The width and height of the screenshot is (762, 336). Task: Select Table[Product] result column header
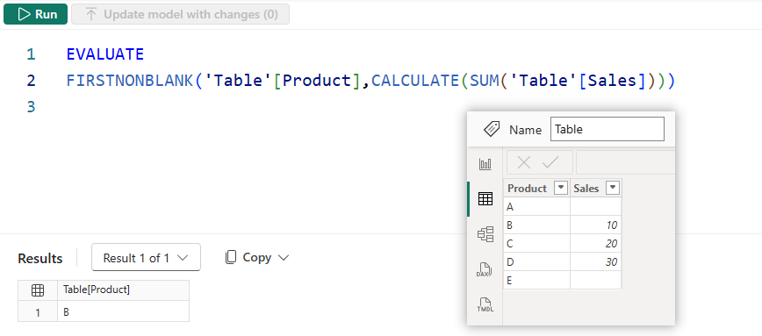(123, 290)
